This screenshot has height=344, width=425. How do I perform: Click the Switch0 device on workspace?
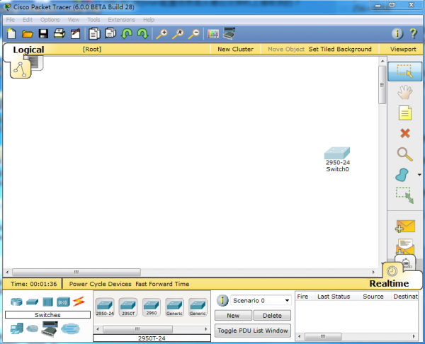coord(337,153)
